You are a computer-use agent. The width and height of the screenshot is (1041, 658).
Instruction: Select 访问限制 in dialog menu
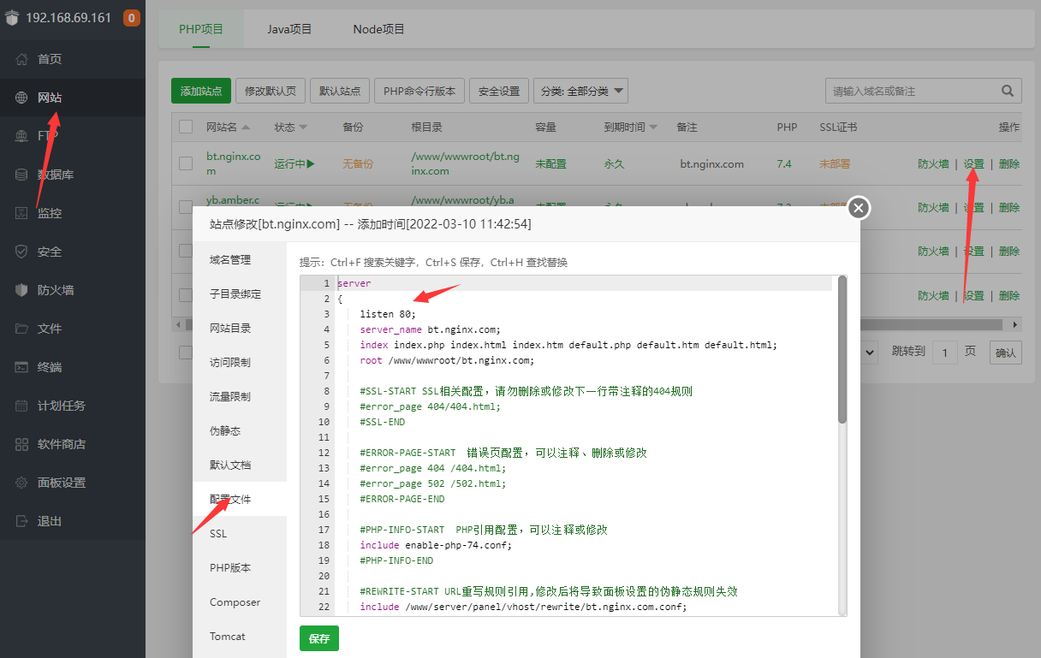point(240,362)
